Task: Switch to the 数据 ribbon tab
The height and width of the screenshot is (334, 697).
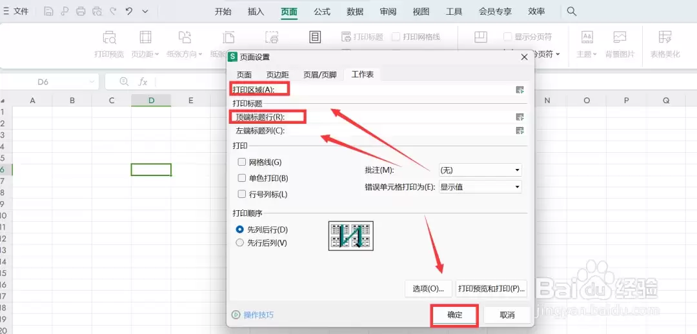Action: tap(355, 12)
